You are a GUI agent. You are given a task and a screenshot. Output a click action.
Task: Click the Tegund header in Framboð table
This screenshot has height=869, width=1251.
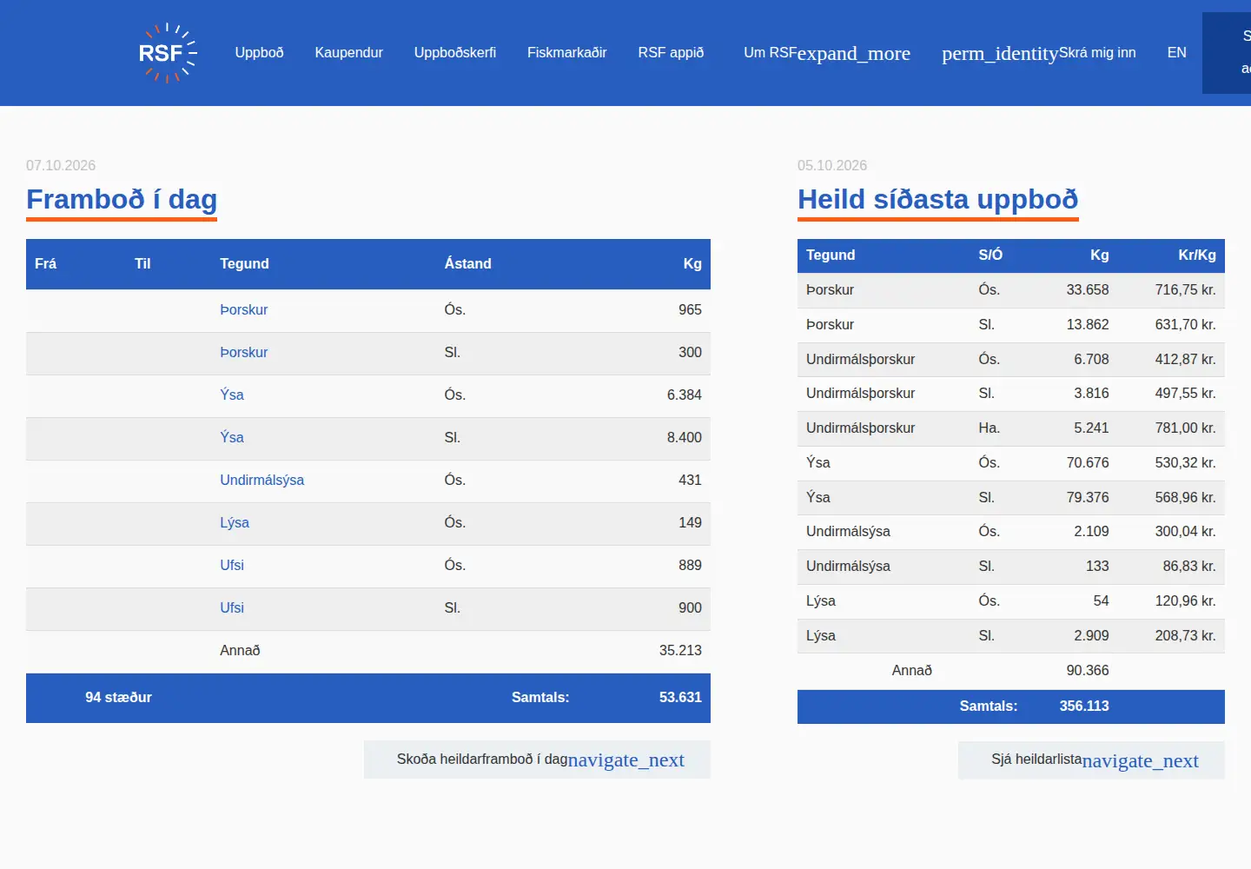coord(244,264)
